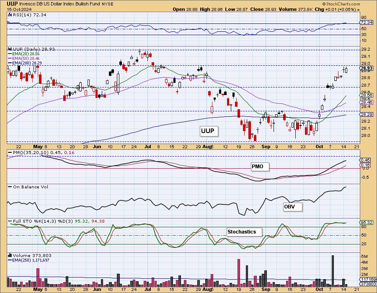This screenshot has width=377, height=293.
Task: Click the High 28.96 value
Action: coord(212,9)
